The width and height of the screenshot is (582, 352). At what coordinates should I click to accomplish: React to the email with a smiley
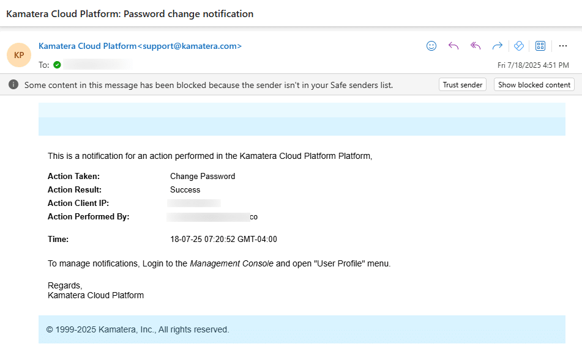point(431,46)
